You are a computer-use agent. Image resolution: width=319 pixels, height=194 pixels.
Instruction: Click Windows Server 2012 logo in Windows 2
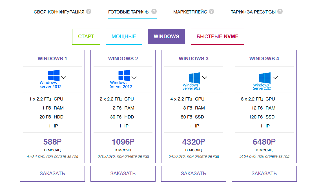coord(121,79)
